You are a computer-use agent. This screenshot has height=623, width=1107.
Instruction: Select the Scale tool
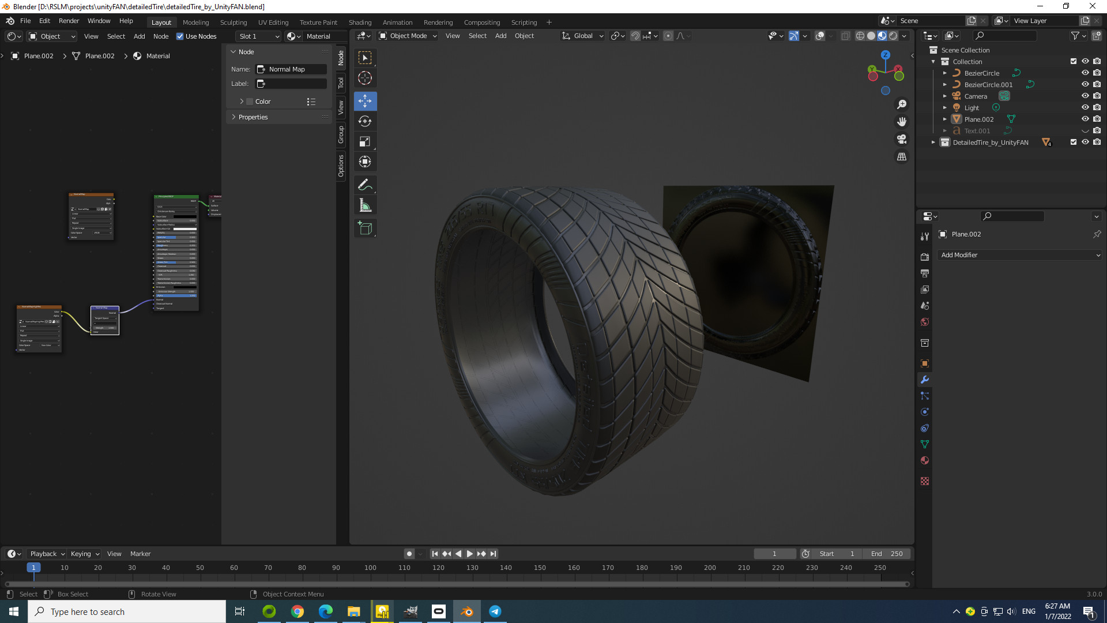click(365, 141)
